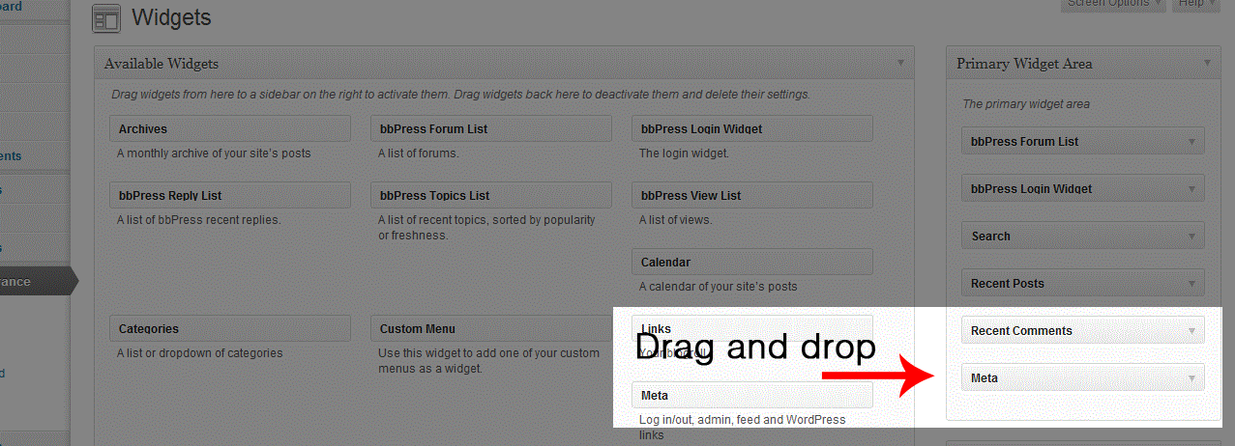Collapse the Primary Widget Area panel

[x=1206, y=64]
